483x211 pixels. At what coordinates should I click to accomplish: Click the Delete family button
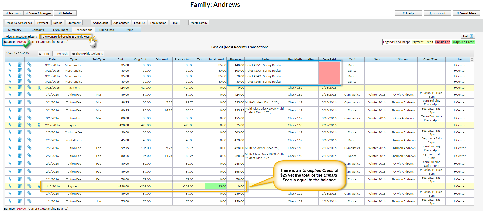[x=65, y=13]
